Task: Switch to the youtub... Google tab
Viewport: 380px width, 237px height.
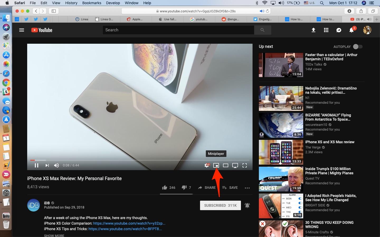Action: (199, 19)
